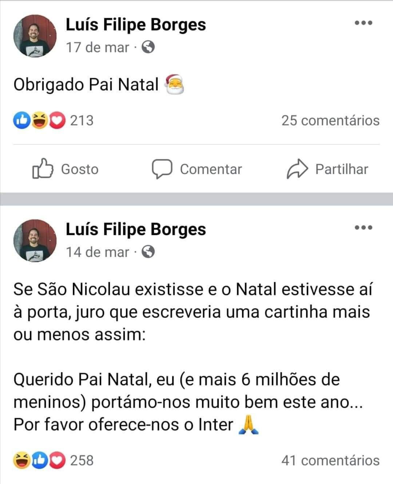The image size is (393, 484).
Task: Tap Comentar speech bubble icon
Action: click(162, 169)
